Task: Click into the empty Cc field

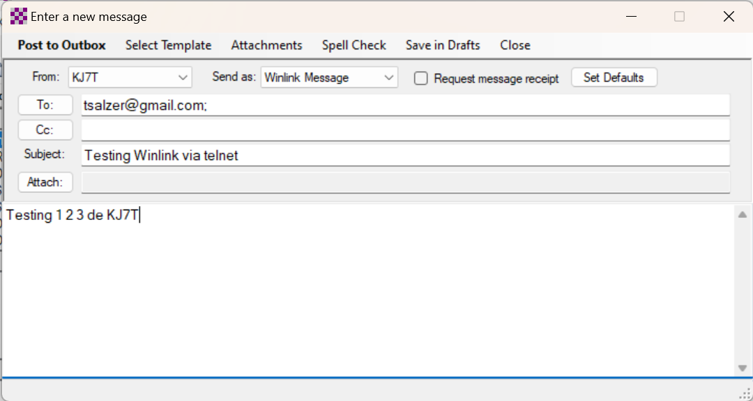Action: (x=404, y=130)
